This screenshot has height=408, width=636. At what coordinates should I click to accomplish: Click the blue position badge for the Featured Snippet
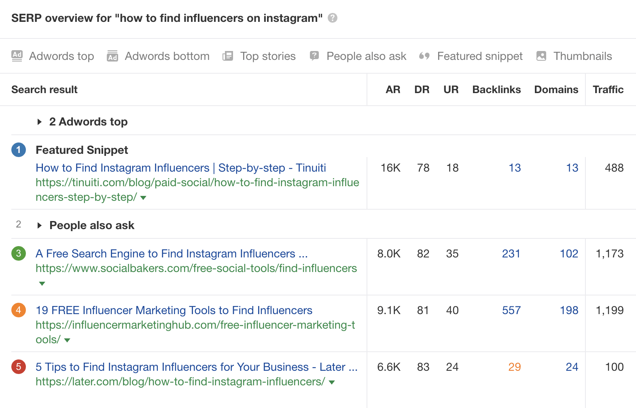click(18, 150)
